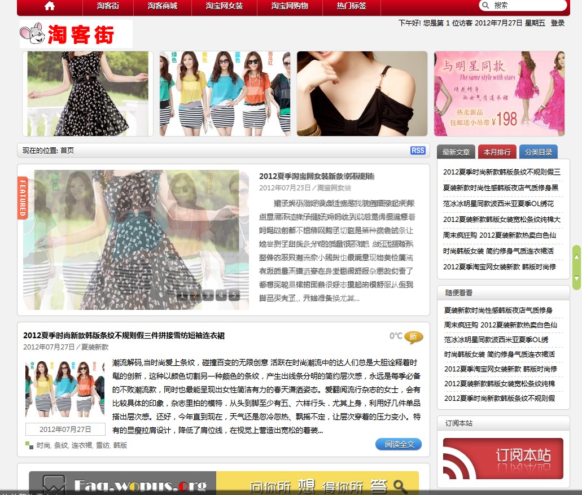The height and width of the screenshot is (495, 582).
Task: Click the green scroll-to-top arrow
Action: (576, 256)
